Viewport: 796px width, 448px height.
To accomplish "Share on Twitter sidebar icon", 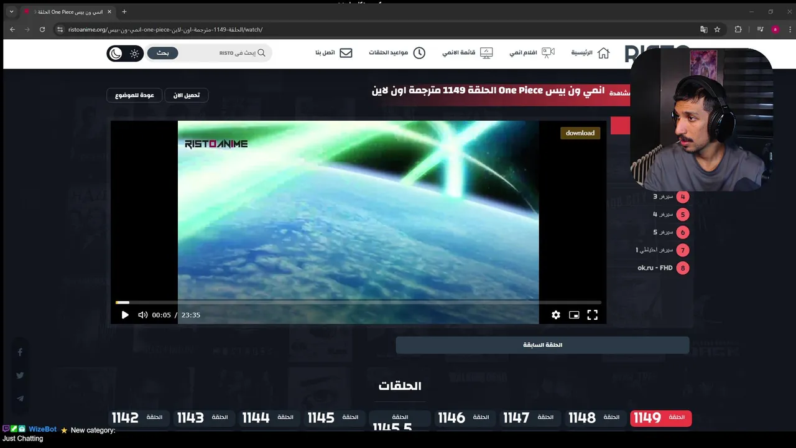I will pyautogui.click(x=20, y=375).
